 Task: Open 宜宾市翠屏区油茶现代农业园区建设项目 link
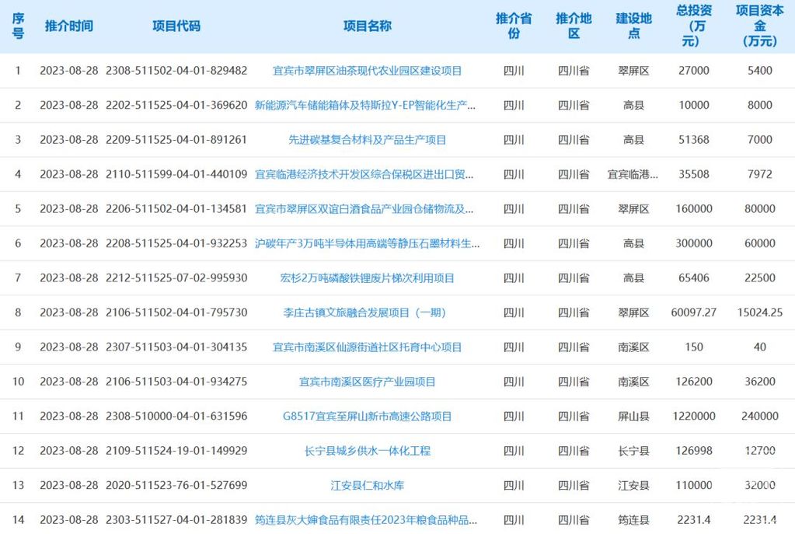coord(367,71)
